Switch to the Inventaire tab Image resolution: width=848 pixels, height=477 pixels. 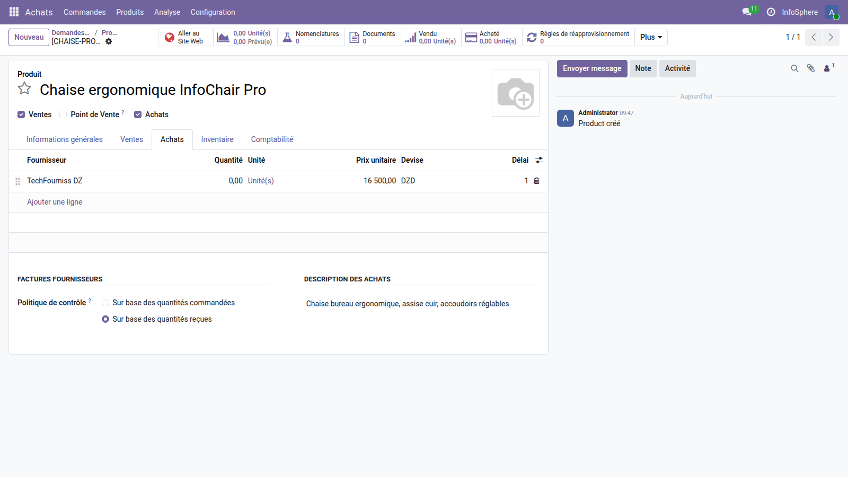(217, 139)
